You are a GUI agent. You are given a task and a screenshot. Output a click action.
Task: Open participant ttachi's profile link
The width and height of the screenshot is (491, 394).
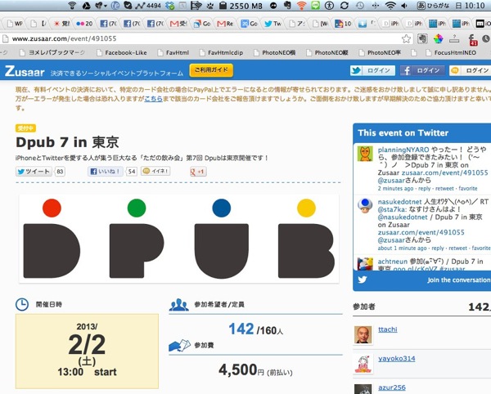point(388,329)
